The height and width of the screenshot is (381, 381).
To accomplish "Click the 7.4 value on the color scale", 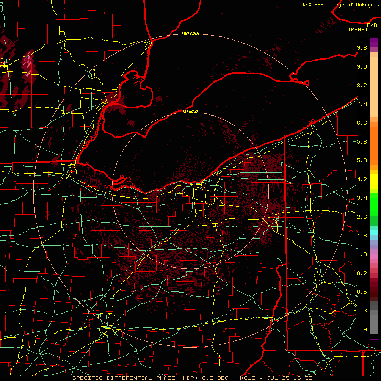I will 362,104.
